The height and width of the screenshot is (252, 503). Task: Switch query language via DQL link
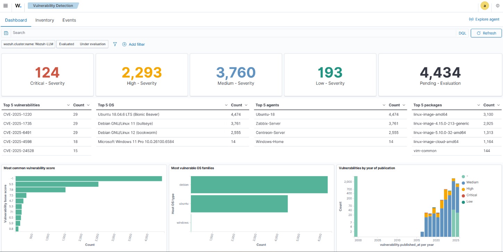(462, 33)
